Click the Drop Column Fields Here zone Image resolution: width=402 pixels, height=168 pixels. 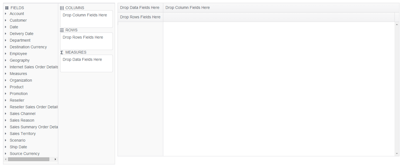pos(86,19)
